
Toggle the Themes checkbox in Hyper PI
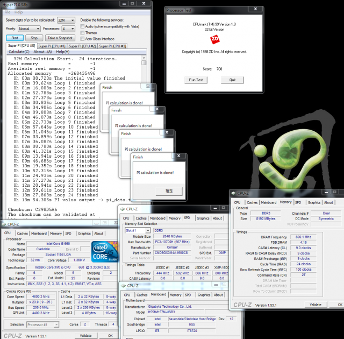82,33
